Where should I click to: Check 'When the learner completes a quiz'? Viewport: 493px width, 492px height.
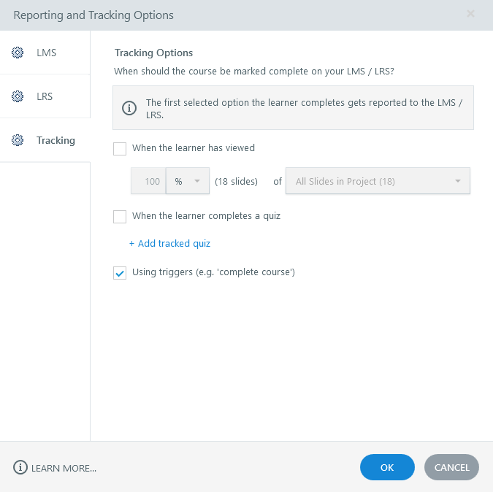(x=121, y=217)
